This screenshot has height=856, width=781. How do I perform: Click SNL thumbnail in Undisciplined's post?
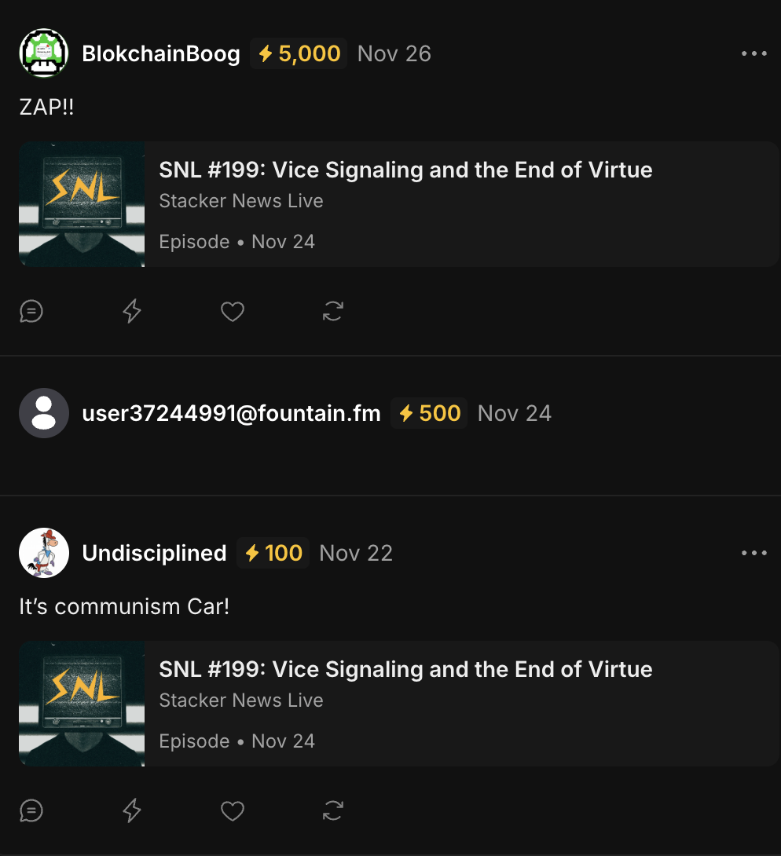82,704
